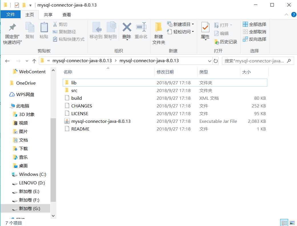Switch to View (查看) tab

pyautogui.click(x=67, y=15)
